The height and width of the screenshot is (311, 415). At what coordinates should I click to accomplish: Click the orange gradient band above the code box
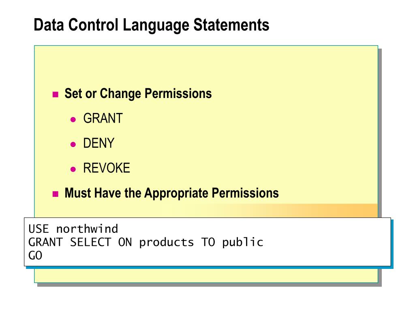291,211
